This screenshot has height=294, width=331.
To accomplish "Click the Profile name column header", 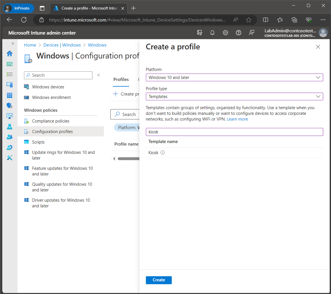I will 126,144.
